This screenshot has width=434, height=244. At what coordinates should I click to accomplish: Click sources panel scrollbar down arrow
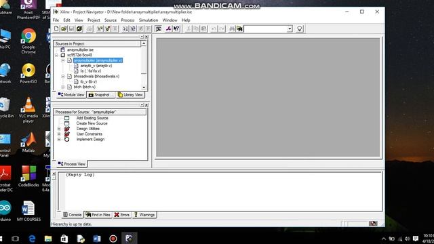tap(144, 87)
